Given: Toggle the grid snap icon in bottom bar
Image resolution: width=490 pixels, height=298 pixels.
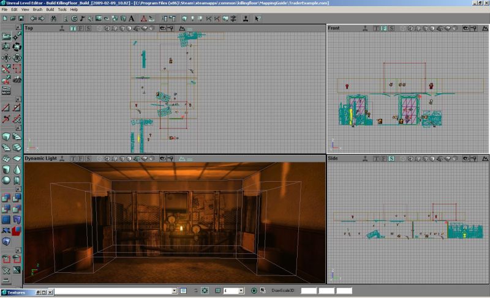Looking at the screenshot, I should 218,291.
